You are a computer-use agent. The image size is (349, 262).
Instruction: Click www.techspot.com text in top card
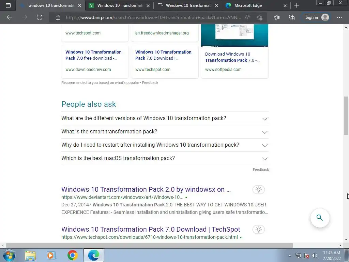pyautogui.click(x=83, y=33)
